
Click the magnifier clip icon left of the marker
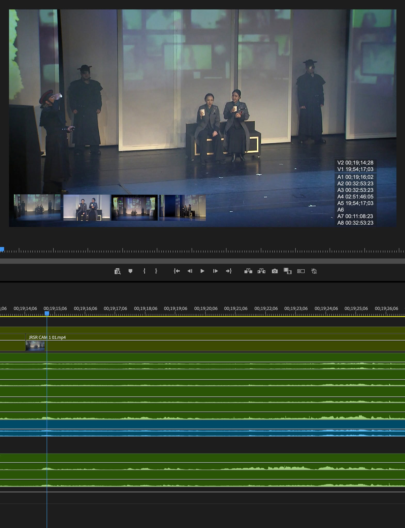tap(117, 271)
